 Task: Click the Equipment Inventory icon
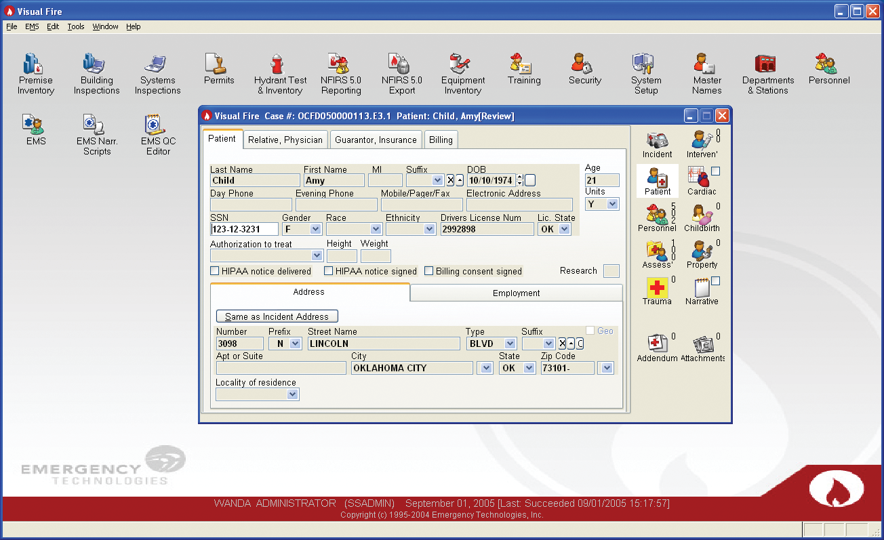462,74
